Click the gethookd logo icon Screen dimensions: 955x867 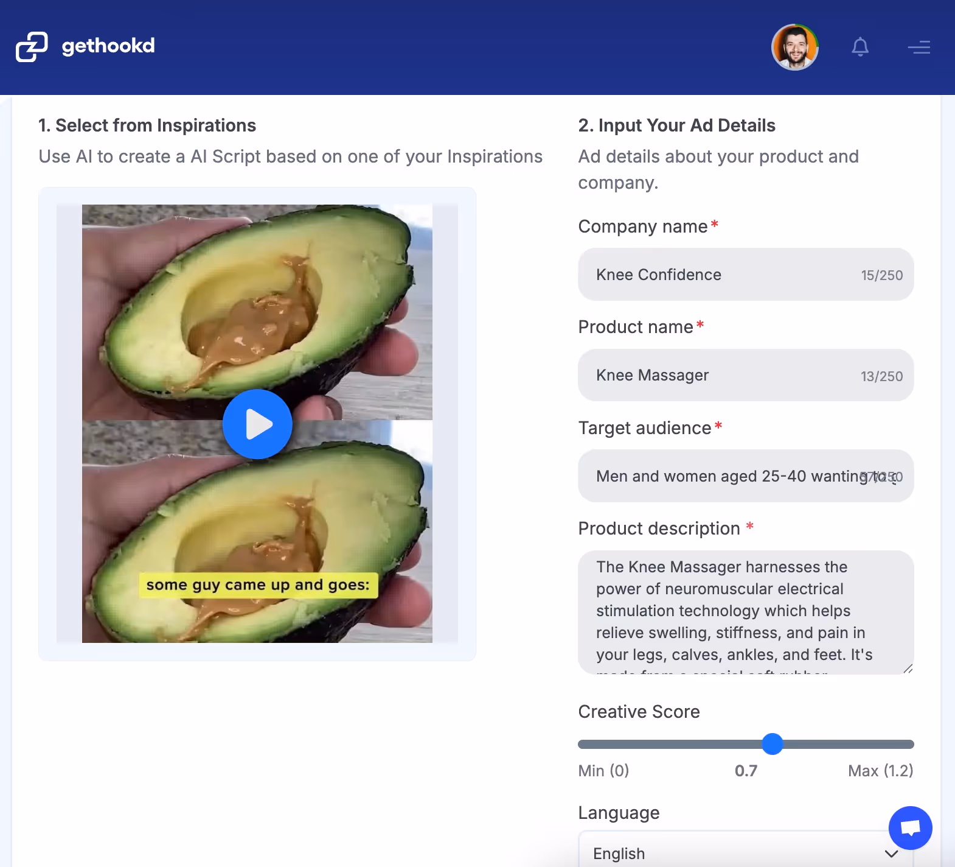(x=32, y=47)
